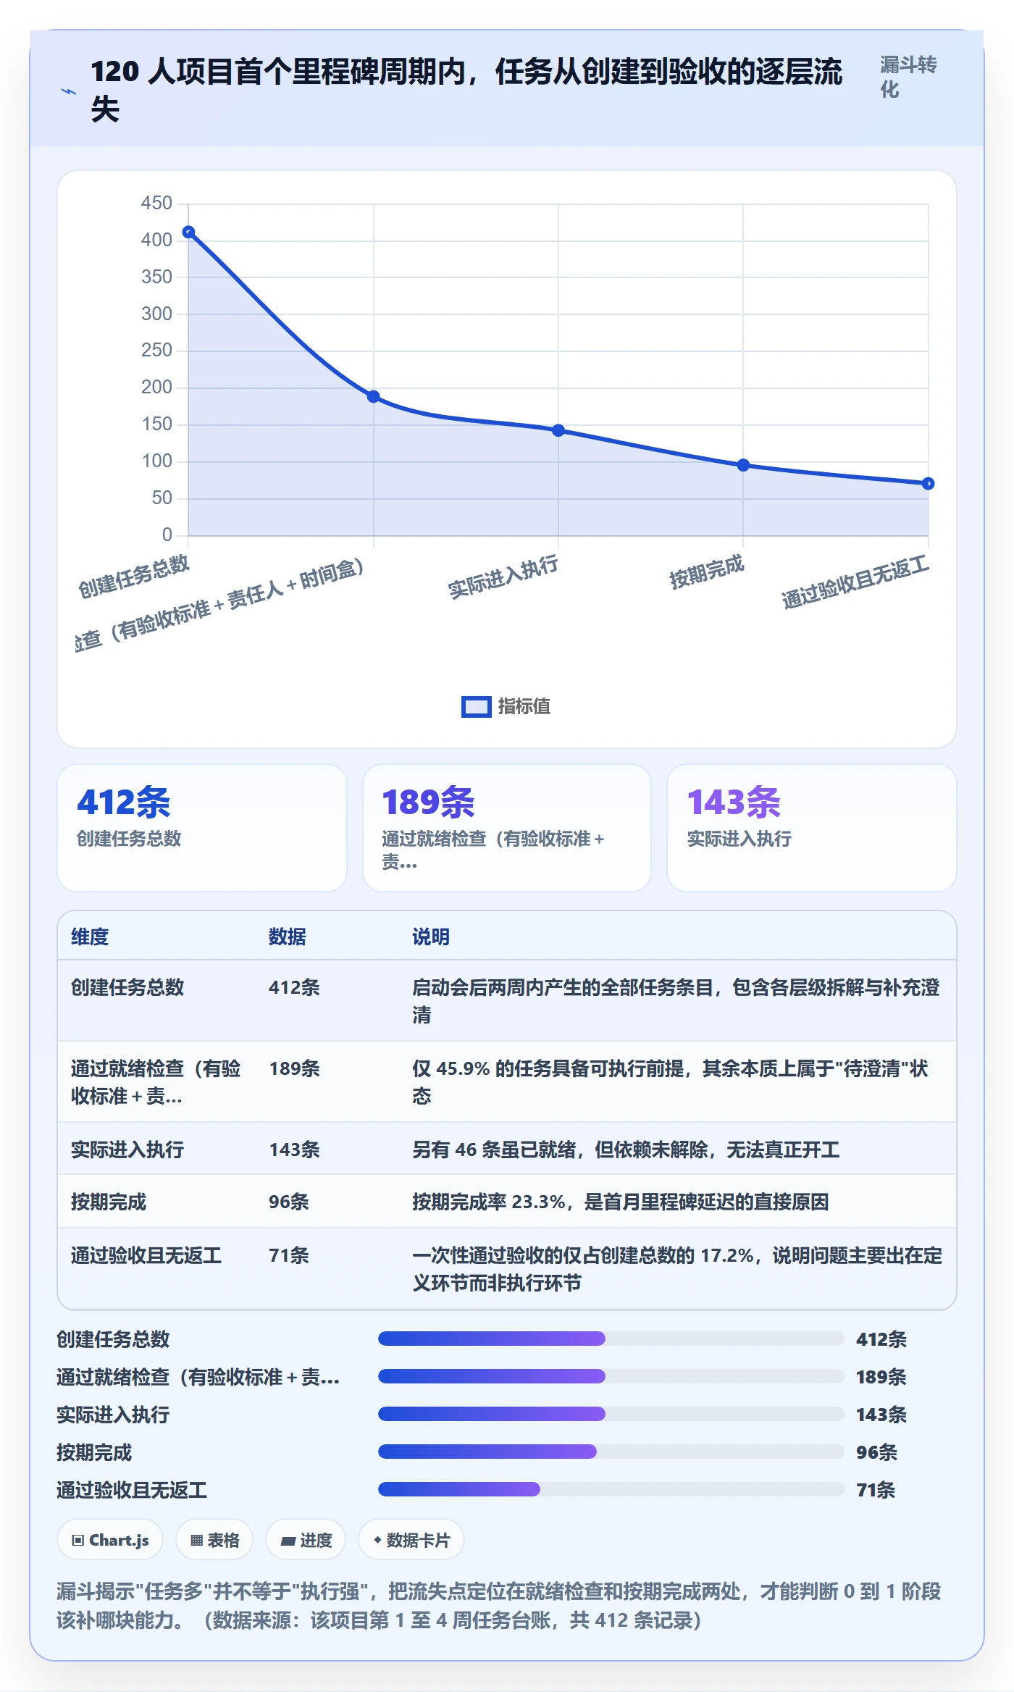
Task: Click the 维度 column header
Action: click(90, 937)
